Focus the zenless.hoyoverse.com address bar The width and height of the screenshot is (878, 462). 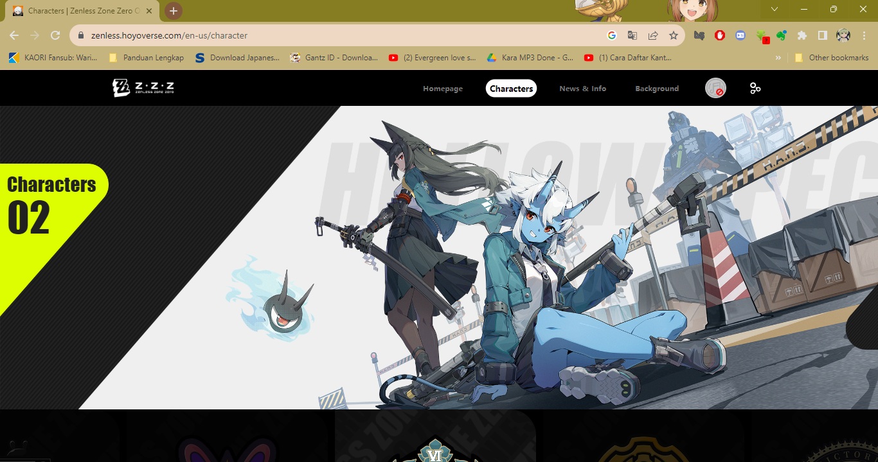point(339,36)
